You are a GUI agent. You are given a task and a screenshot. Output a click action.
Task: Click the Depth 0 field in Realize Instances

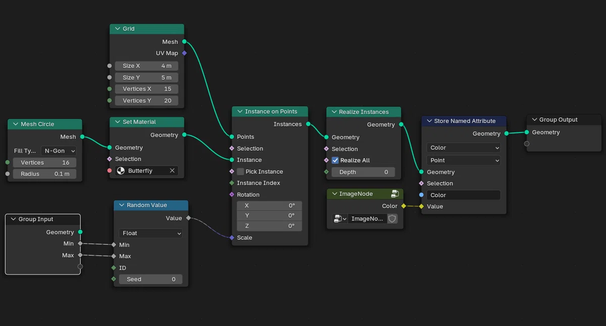pyautogui.click(x=363, y=172)
